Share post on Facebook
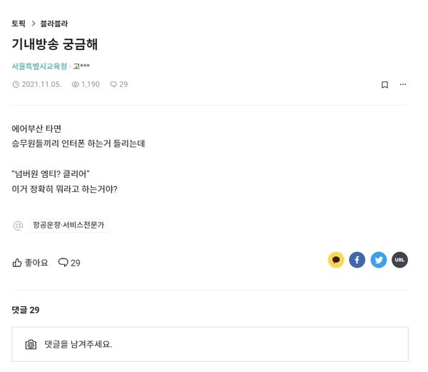The image size is (428, 372). pos(357,260)
